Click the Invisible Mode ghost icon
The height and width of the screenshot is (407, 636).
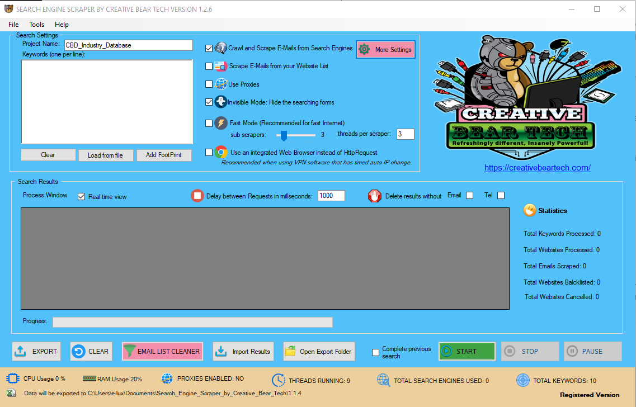point(220,102)
